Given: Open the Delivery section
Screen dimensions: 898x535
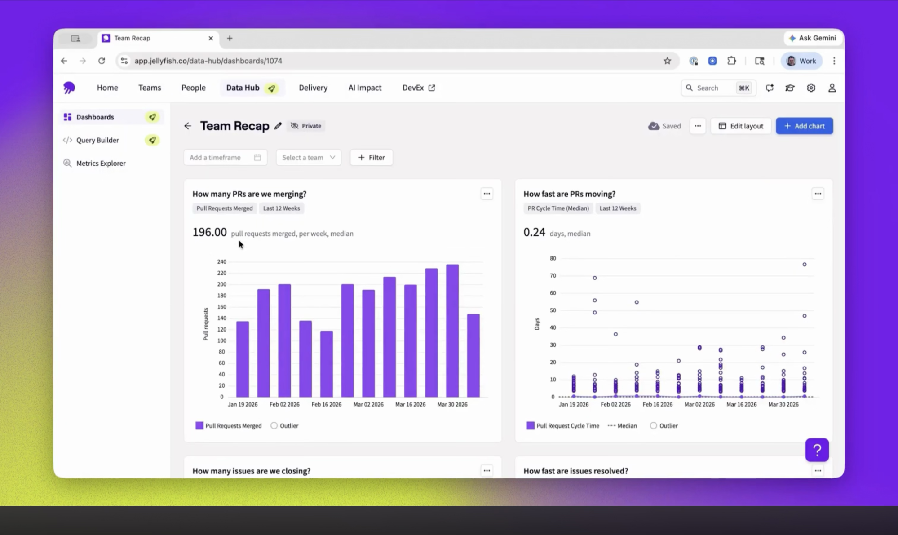Looking at the screenshot, I should 313,88.
